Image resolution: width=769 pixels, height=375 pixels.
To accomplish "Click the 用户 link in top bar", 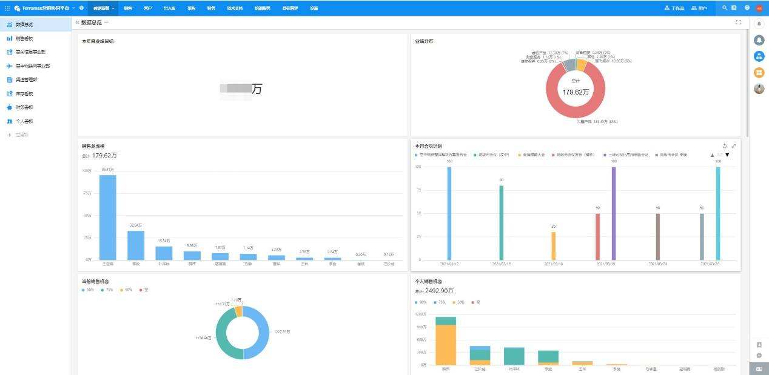I will pos(699,8).
